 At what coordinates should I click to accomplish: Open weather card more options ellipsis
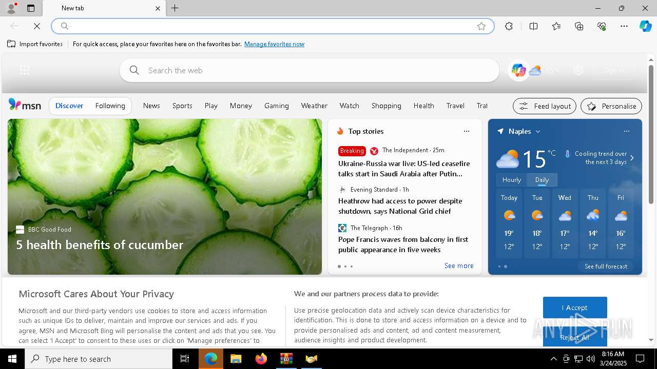[x=627, y=131]
